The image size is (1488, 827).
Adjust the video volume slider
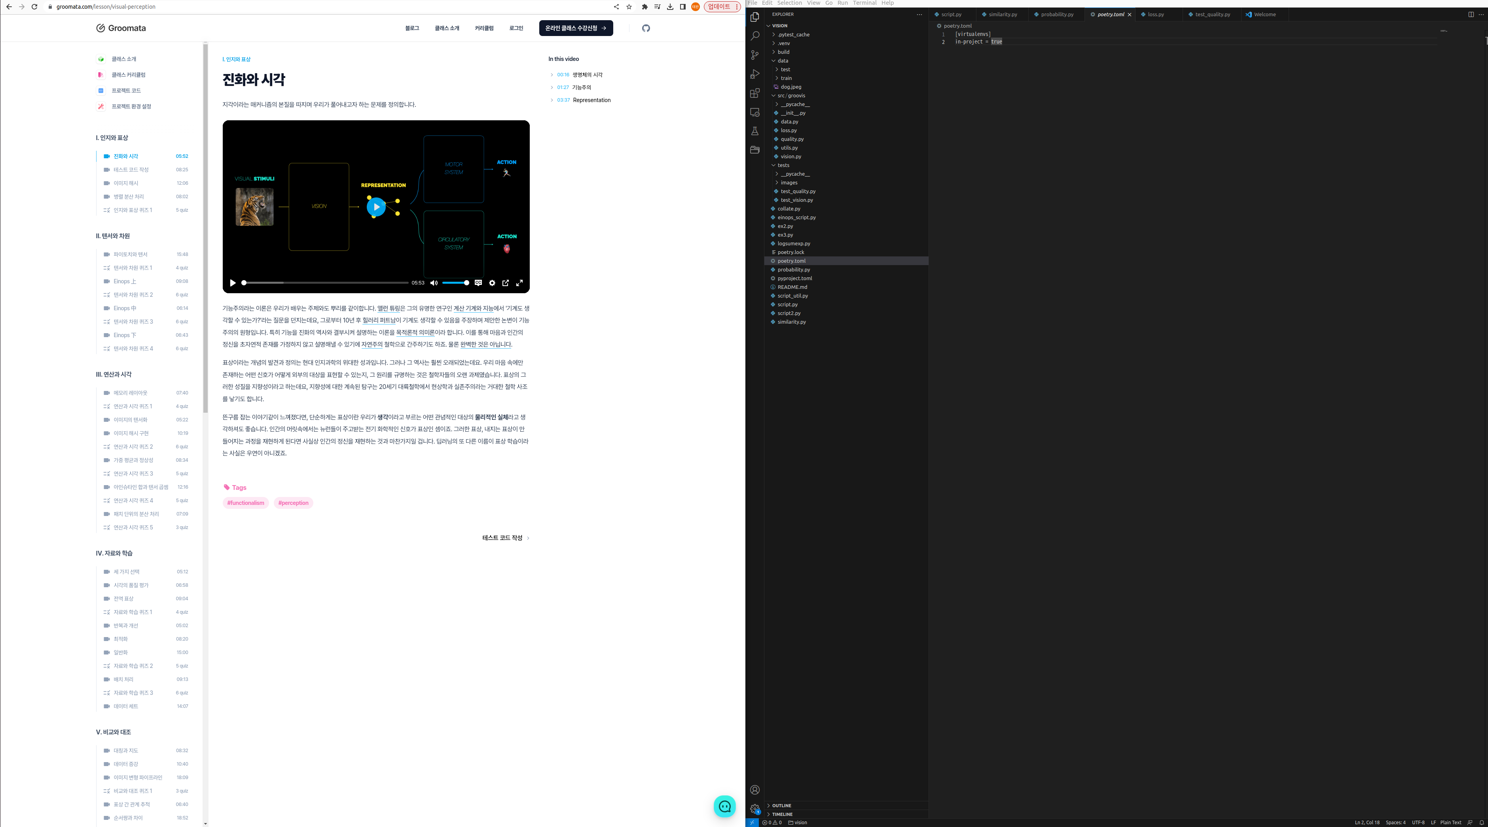pyautogui.click(x=455, y=283)
